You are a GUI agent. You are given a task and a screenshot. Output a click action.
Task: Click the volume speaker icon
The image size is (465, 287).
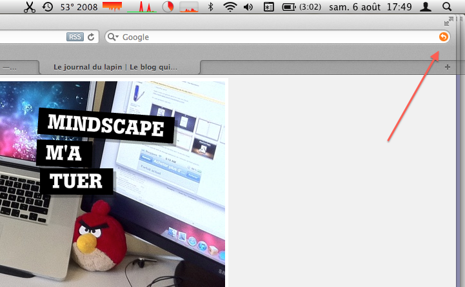pos(249,7)
